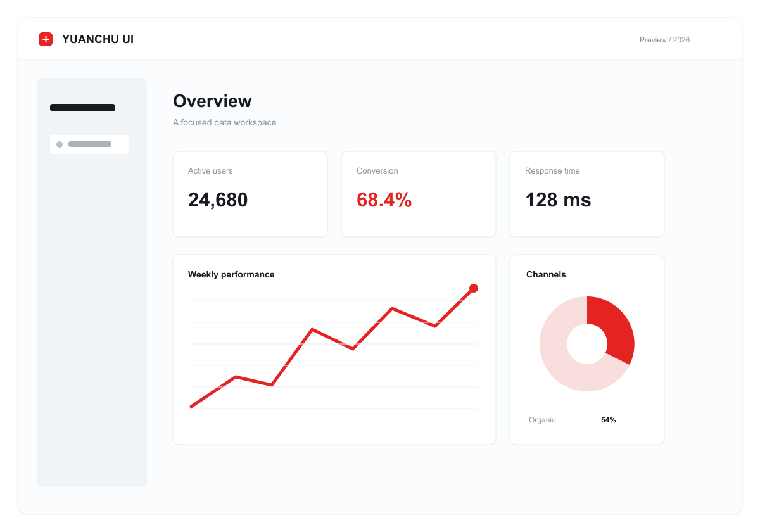Click the red line in weekly chart
The width and height of the screenshot is (760, 532).
pyautogui.click(x=332, y=348)
